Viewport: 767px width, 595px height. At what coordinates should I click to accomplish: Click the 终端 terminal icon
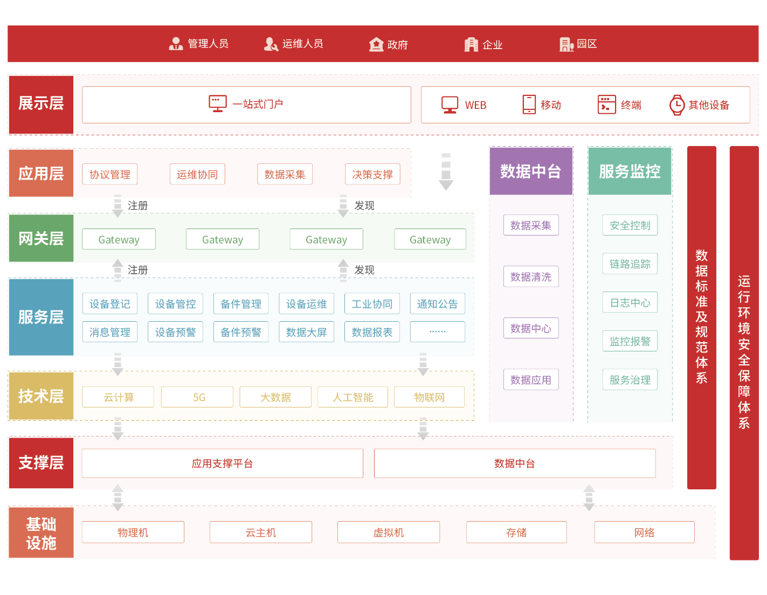pyautogui.click(x=606, y=105)
